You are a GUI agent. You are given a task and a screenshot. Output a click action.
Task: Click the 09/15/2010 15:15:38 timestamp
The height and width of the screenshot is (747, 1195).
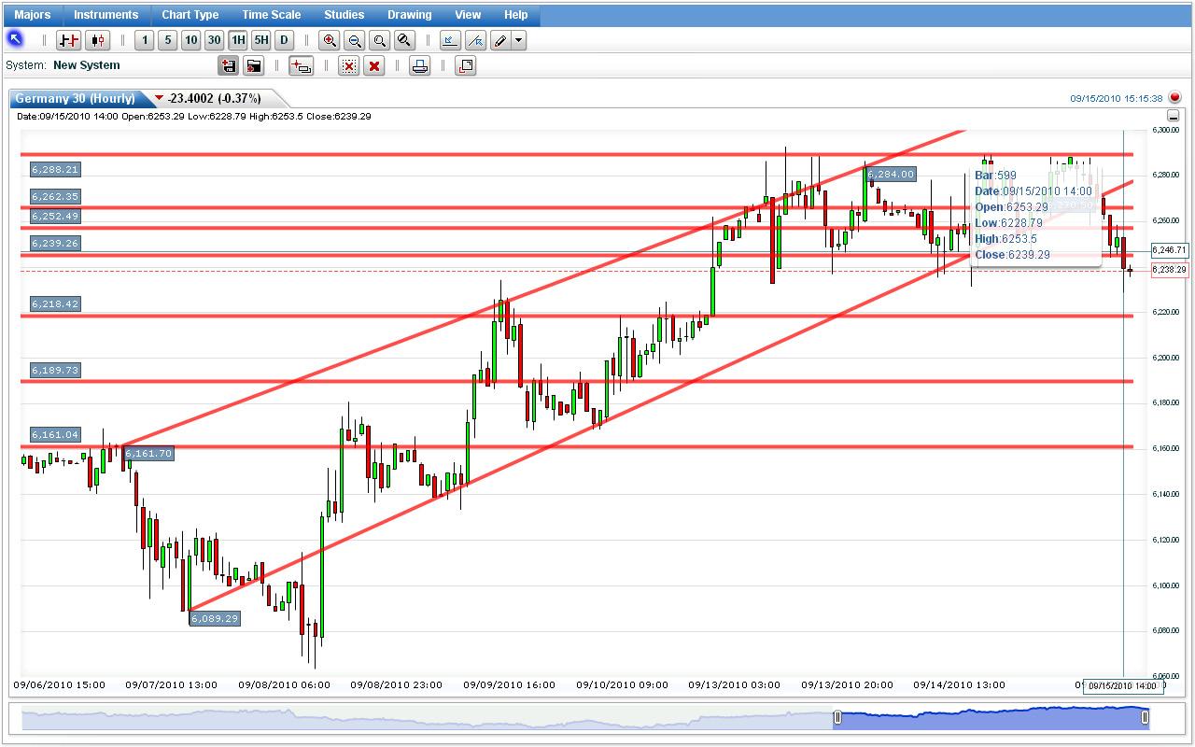click(x=1117, y=98)
